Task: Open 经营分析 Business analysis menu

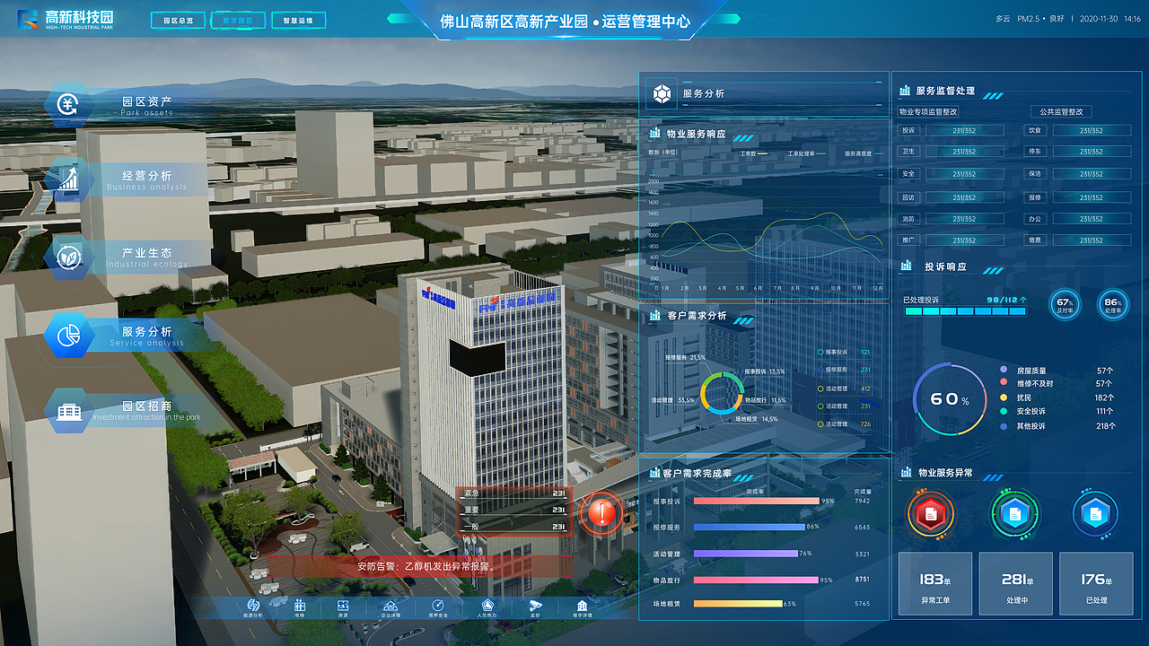Action: 135,180
